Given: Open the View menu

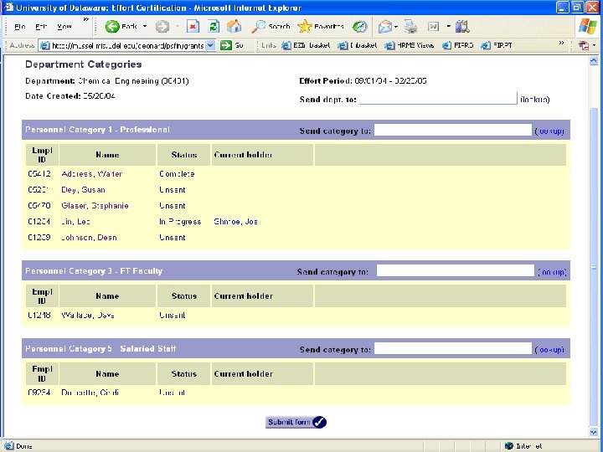Looking at the screenshot, I should (64, 27).
